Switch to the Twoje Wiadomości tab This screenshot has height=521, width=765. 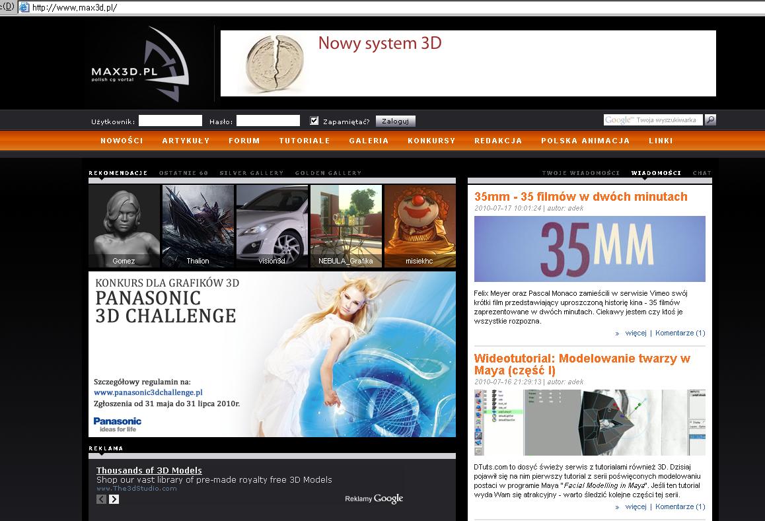click(x=581, y=173)
